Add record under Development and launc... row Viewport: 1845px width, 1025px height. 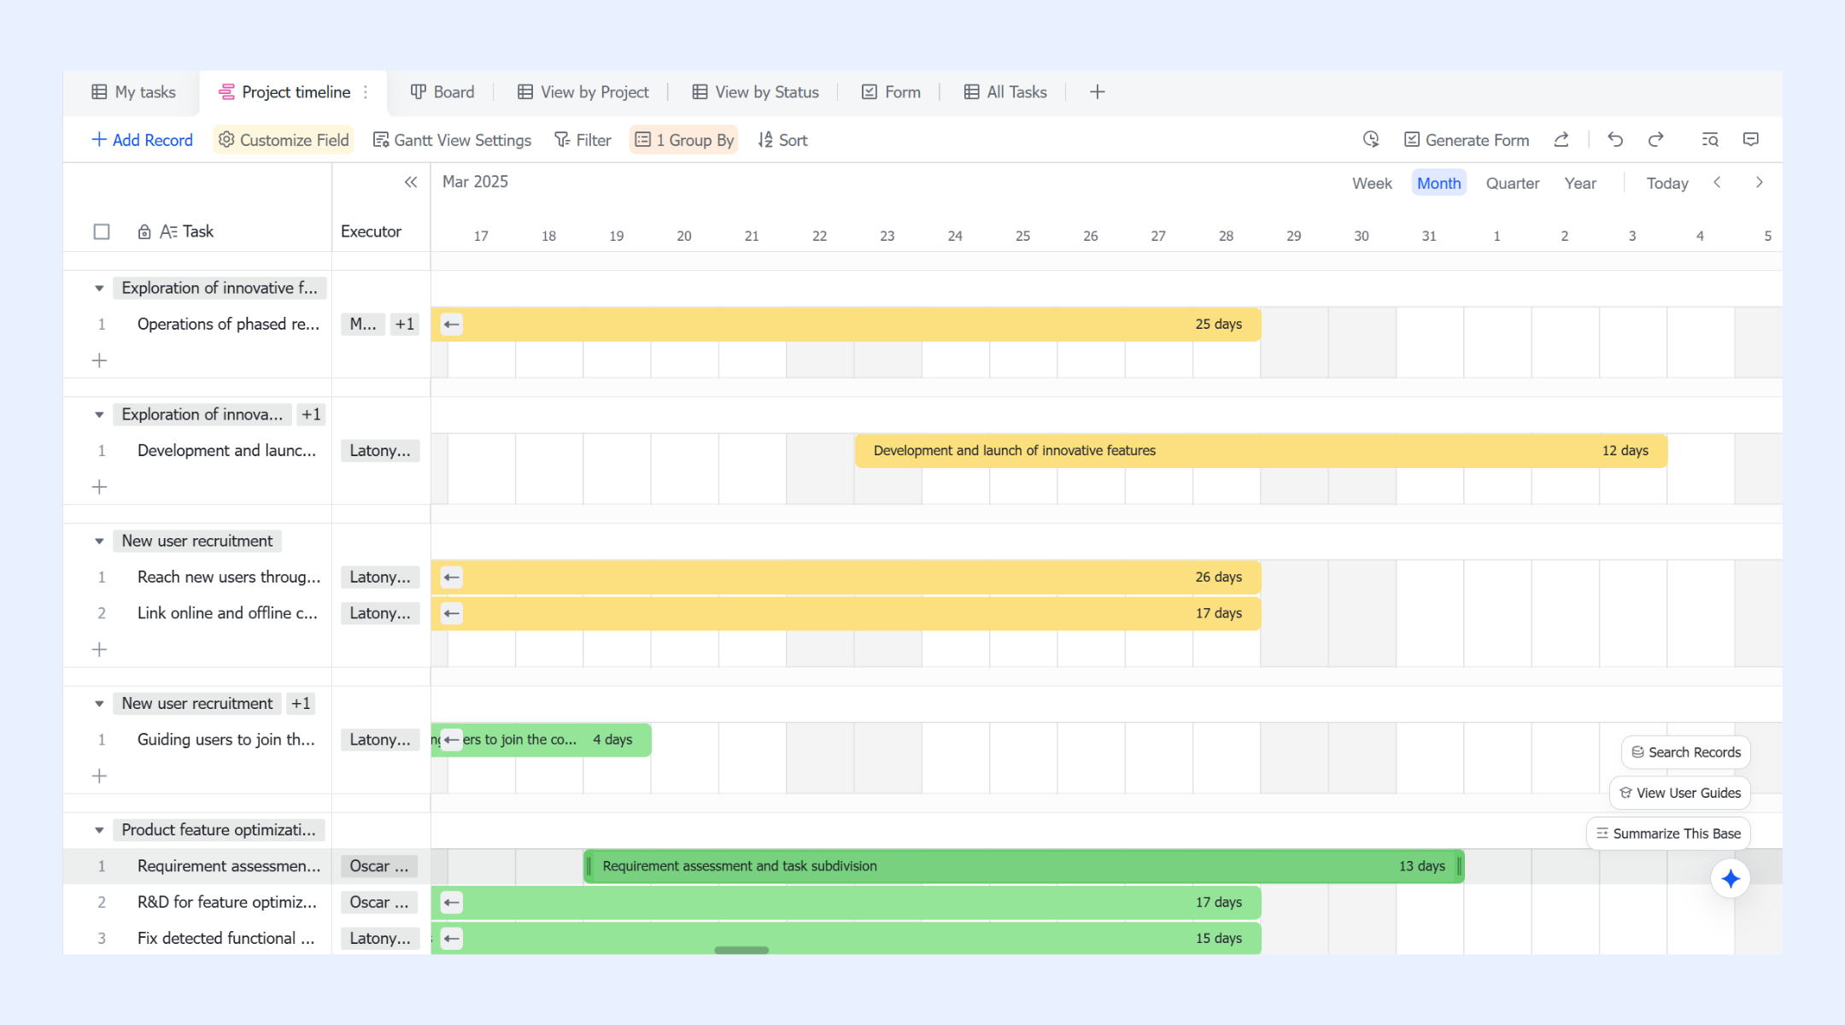click(99, 487)
